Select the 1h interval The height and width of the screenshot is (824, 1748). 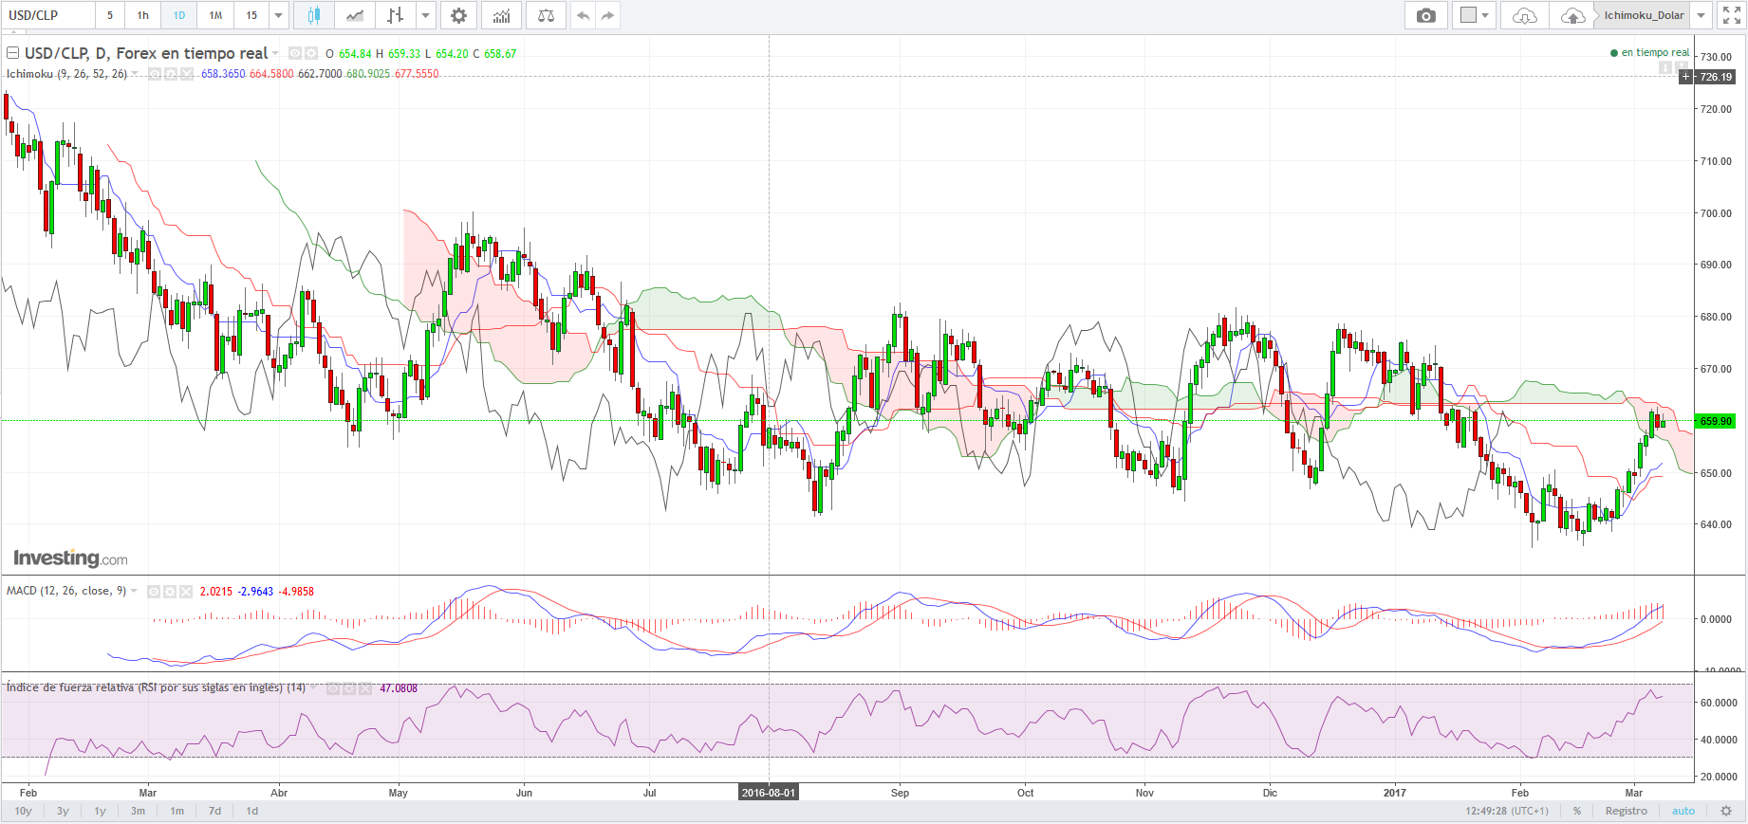tap(143, 15)
